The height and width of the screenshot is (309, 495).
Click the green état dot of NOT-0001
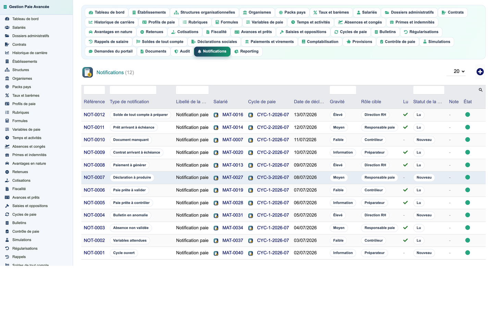point(467,253)
